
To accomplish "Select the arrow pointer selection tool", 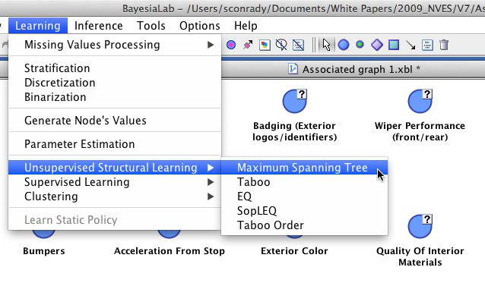I will pyautogui.click(x=327, y=45).
